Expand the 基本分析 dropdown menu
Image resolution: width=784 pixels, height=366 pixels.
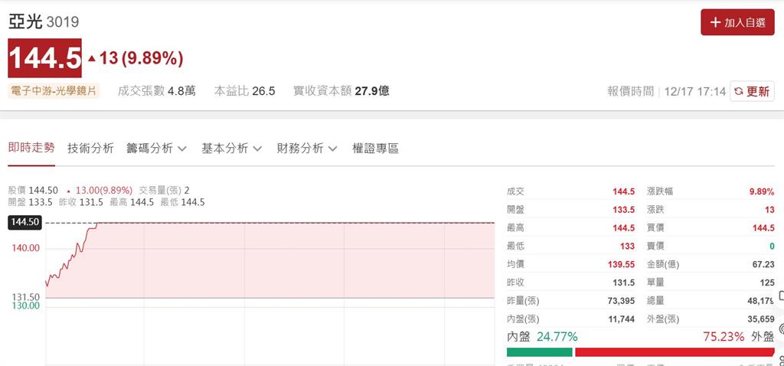(232, 149)
